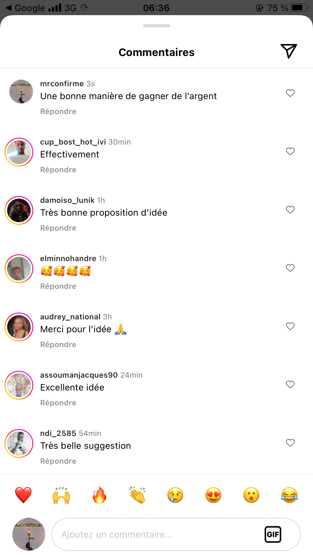
Task: Insert the fire emoji
Action: point(100,495)
